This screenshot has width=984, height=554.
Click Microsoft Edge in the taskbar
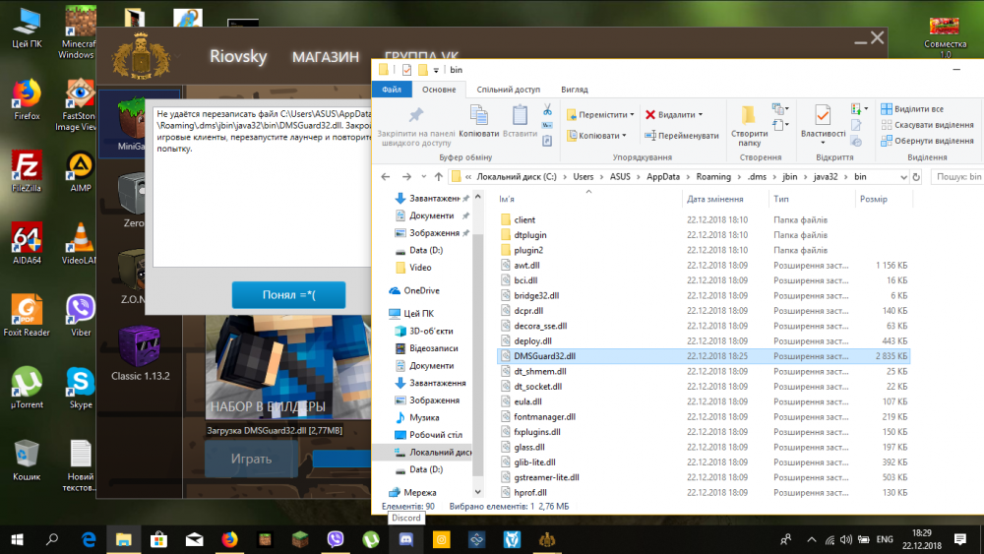click(89, 539)
